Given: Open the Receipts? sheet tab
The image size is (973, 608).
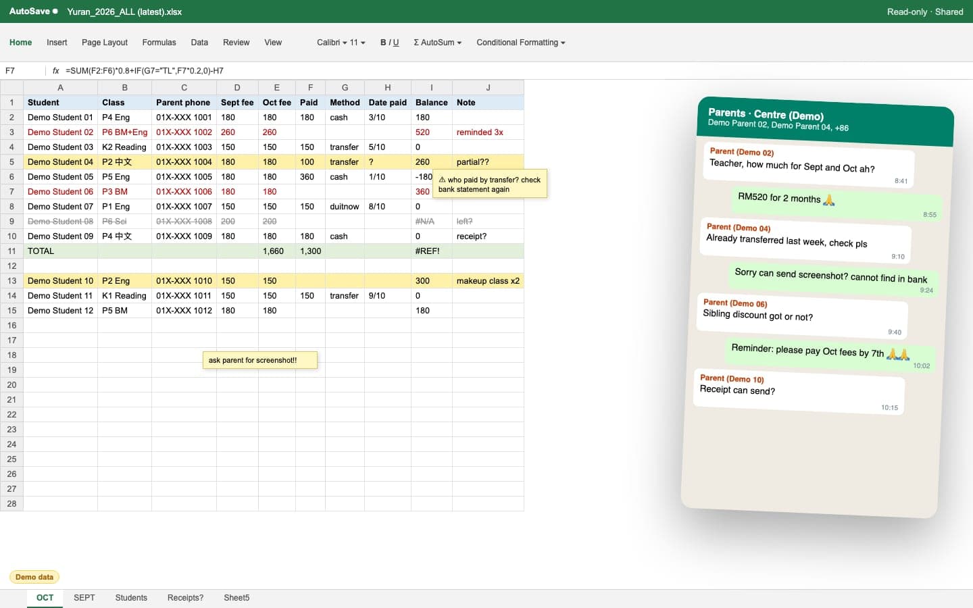Looking at the screenshot, I should tap(185, 598).
